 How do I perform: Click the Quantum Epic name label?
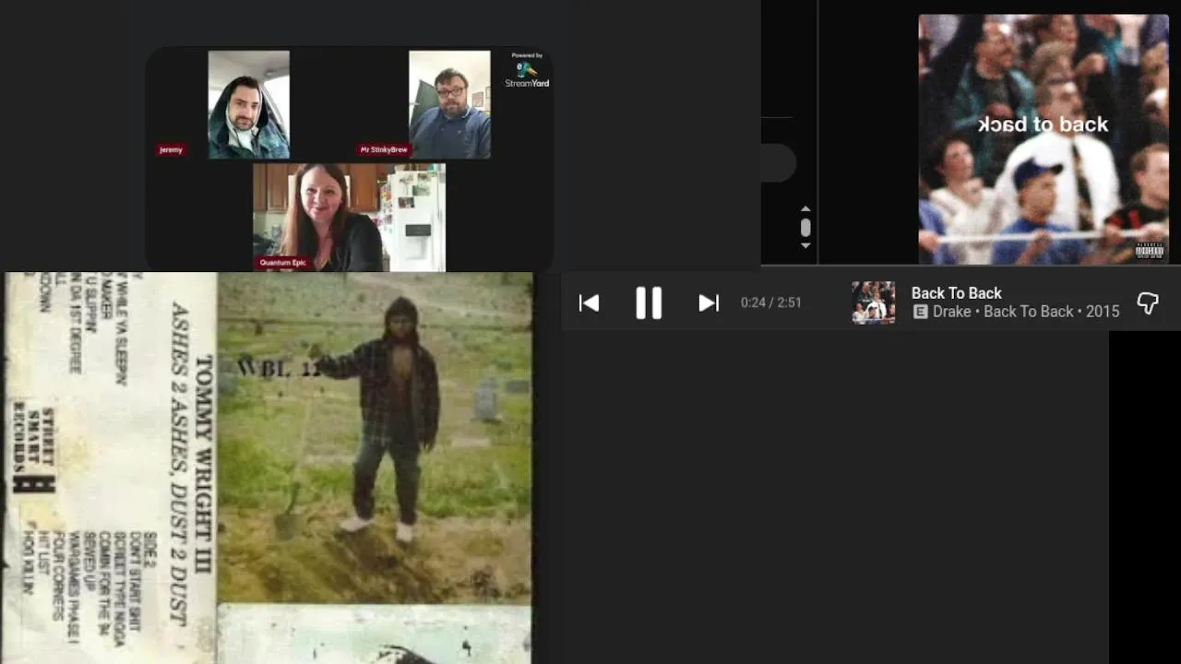click(282, 263)
